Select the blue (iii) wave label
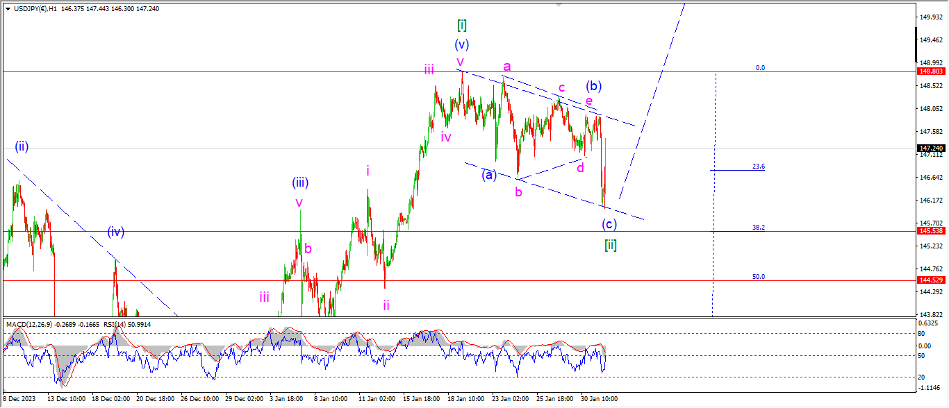 click(x=300, y=183)
